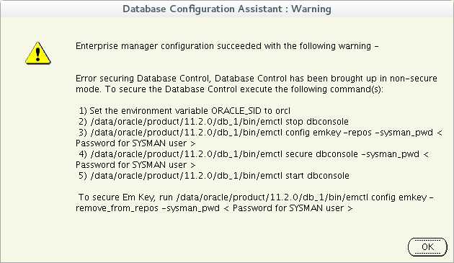Click the line starting 'mode. To secure the Database Control'
The image size is (454, 263).
229,89
